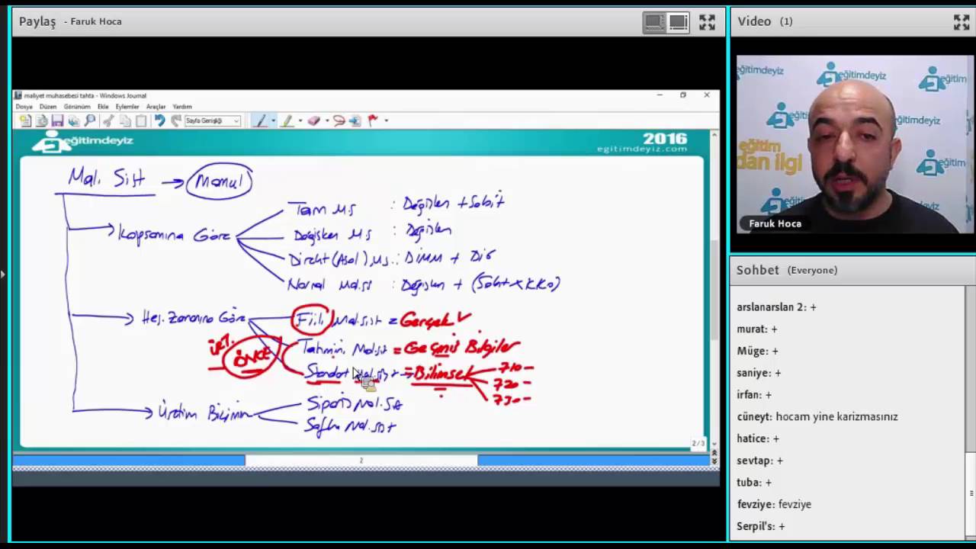This screenshot has height=549, width=976.
Task: Open the Flag options arrow
Action: click(x=386, y=120)
